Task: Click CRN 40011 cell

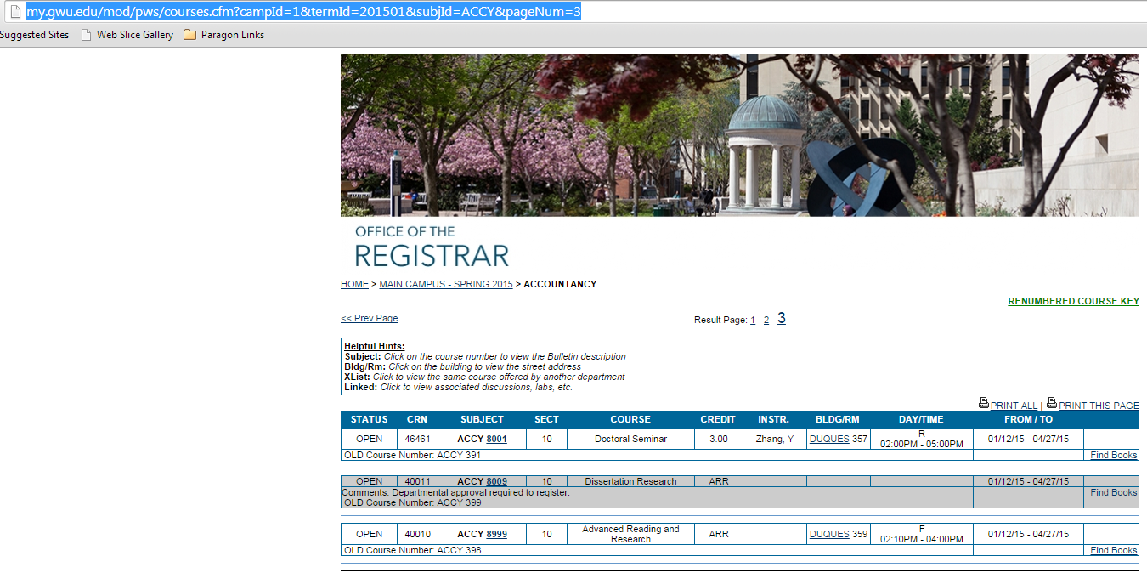Action: 417,481
